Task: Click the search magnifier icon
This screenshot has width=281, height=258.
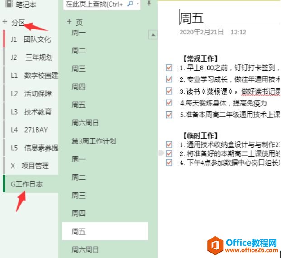Action: (x=130, y=4)
